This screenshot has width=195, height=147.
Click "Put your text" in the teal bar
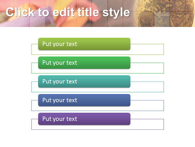(x=60, y=81)
